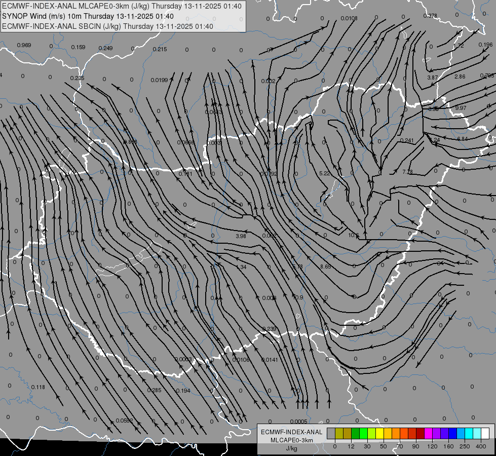496x456 pixels.
Task: Click the map value 0.196
Action: click(x=485, y=45)
